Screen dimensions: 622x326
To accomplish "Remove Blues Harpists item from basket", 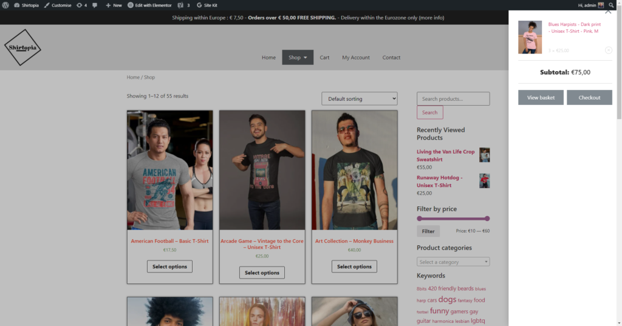I will [609, 50].
